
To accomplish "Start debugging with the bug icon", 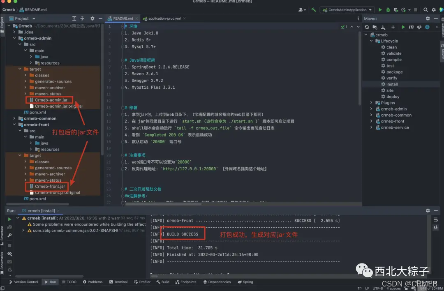I will point(388,9).
